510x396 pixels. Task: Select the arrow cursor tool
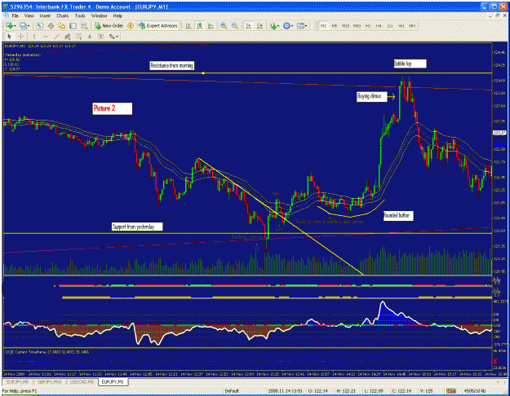[9, 37]
